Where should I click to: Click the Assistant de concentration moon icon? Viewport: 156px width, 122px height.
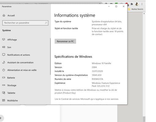coord(4,62)
